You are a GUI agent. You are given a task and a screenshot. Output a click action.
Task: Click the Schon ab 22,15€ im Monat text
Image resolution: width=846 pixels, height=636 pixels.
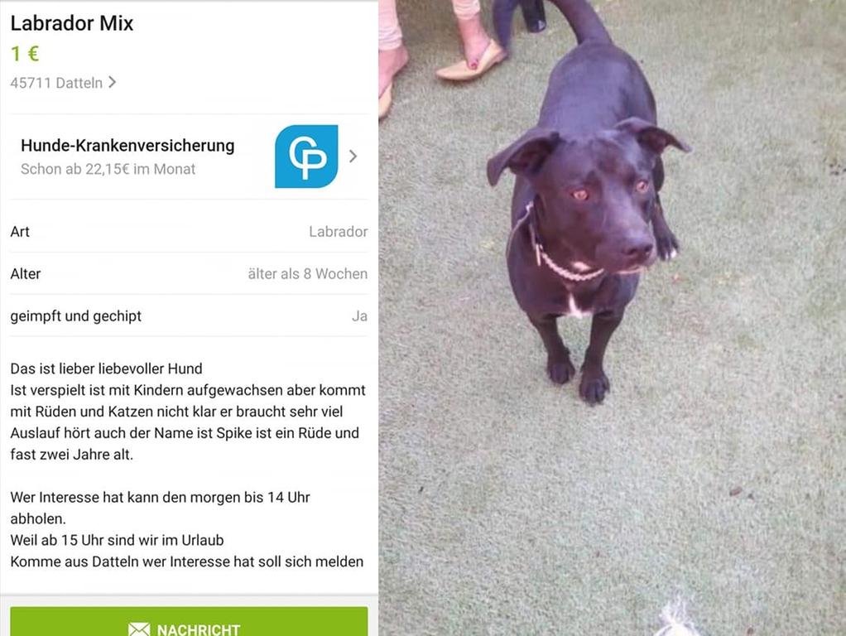[x=108, y=169]
